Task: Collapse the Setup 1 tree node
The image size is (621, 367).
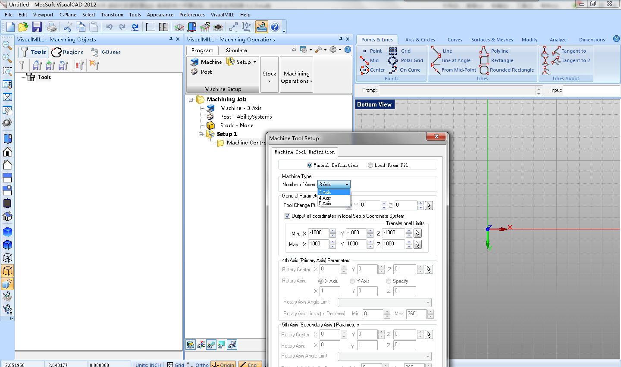Action: [x=201, y=134]
